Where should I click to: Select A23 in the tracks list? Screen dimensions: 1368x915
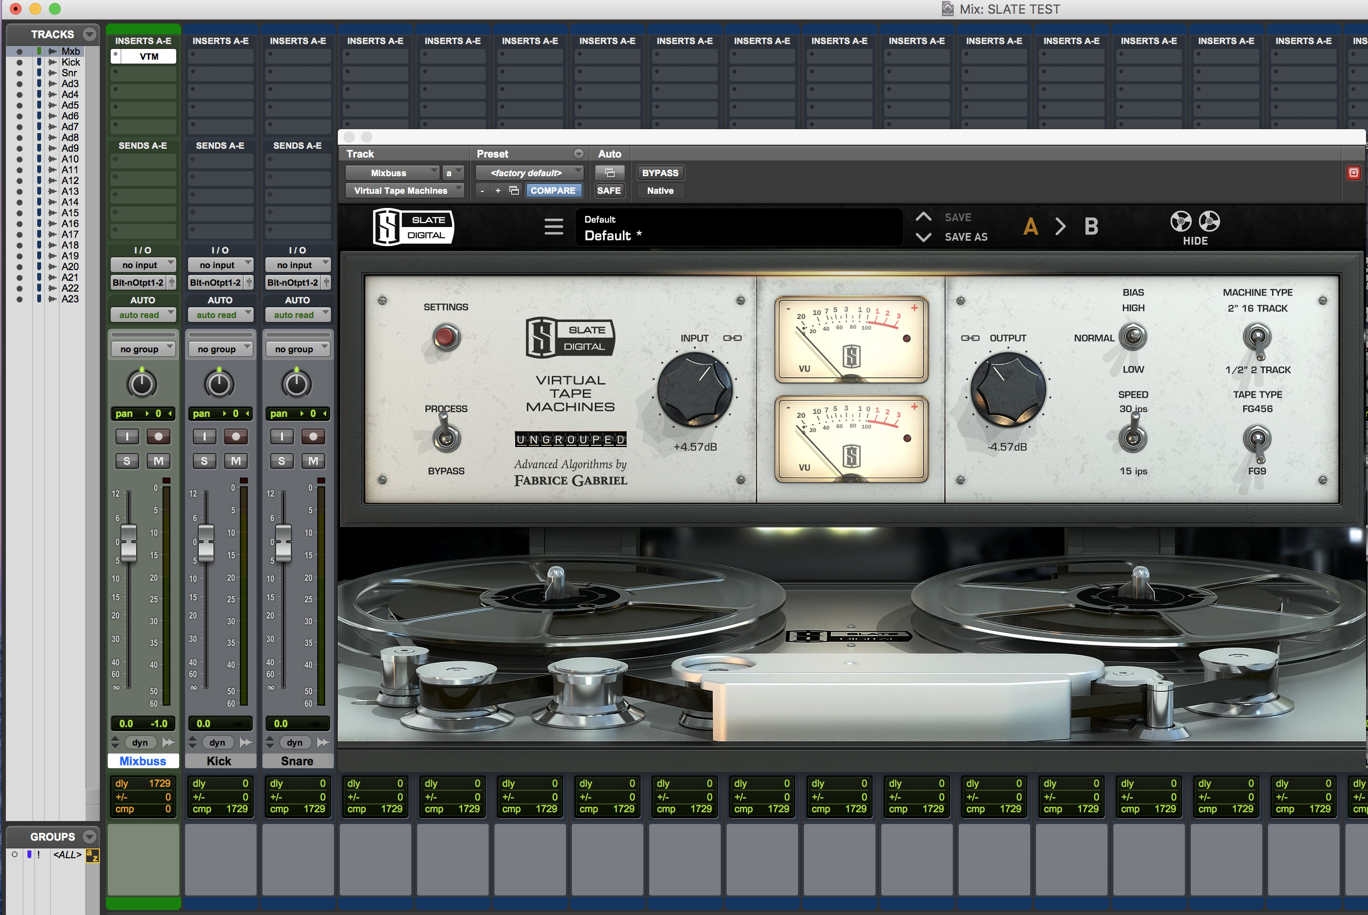[70, 299]
